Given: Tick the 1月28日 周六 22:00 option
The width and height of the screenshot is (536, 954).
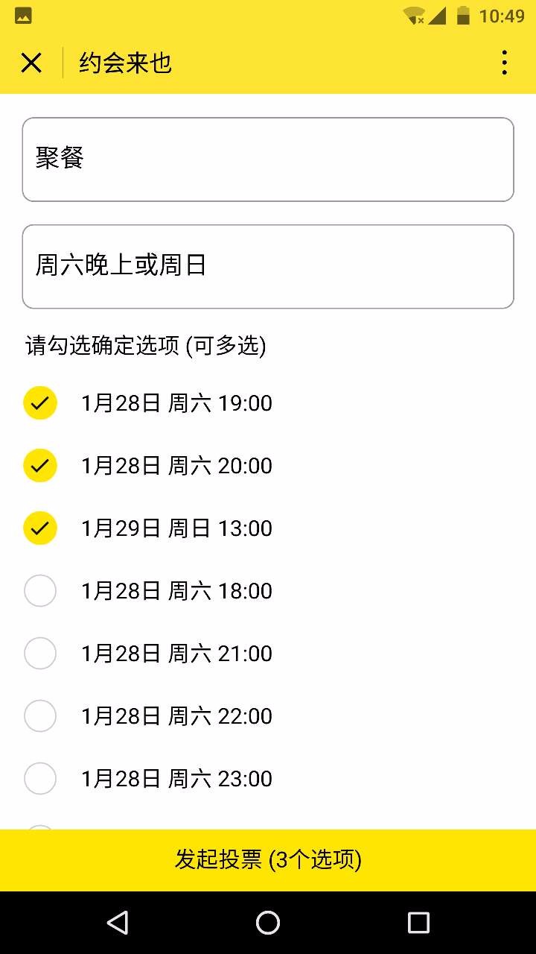Looking at the screenshot, I should pos(40,716).
